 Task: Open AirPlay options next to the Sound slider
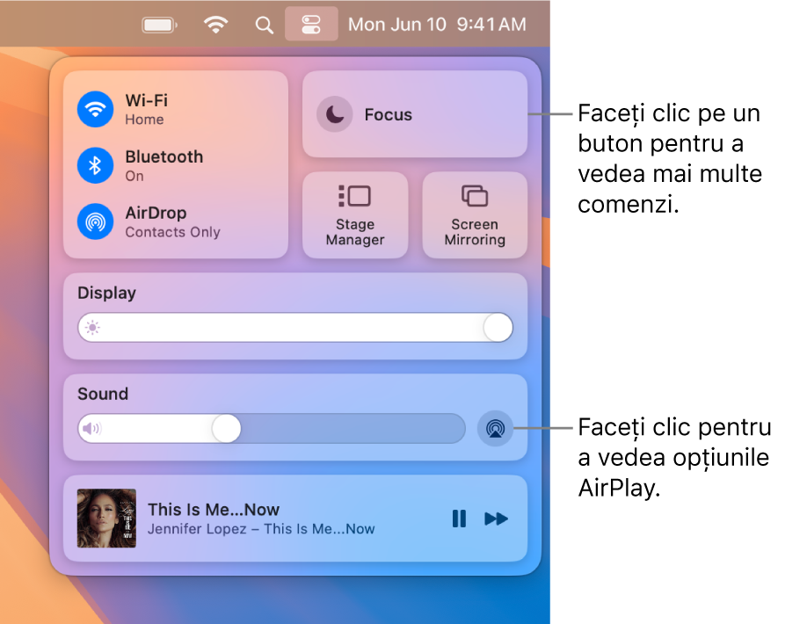(495, 429)
